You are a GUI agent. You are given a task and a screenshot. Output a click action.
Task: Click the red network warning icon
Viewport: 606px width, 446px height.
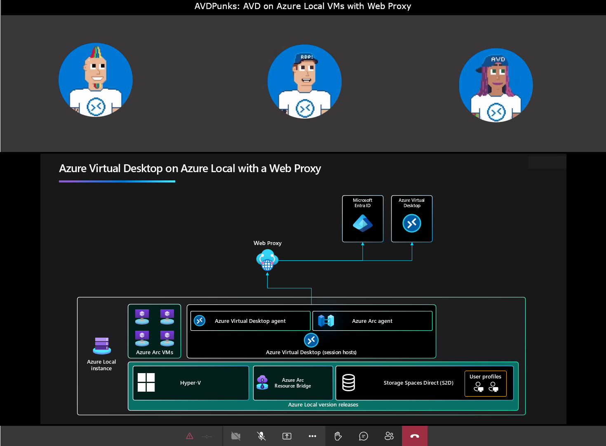pyautogui.click(x=190, y=436)
